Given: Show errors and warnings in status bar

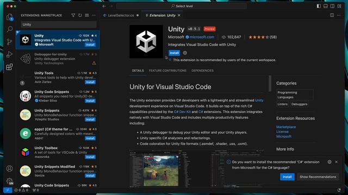Looking at the screenshot, I should (21, 190).
